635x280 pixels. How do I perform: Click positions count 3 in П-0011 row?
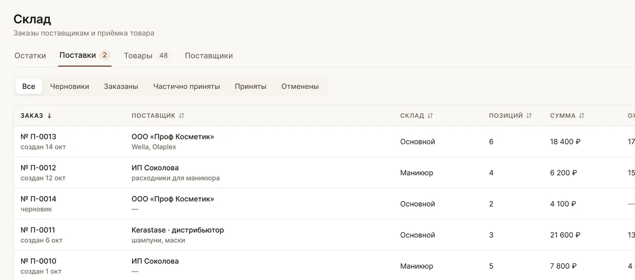[x=491, y=235]
